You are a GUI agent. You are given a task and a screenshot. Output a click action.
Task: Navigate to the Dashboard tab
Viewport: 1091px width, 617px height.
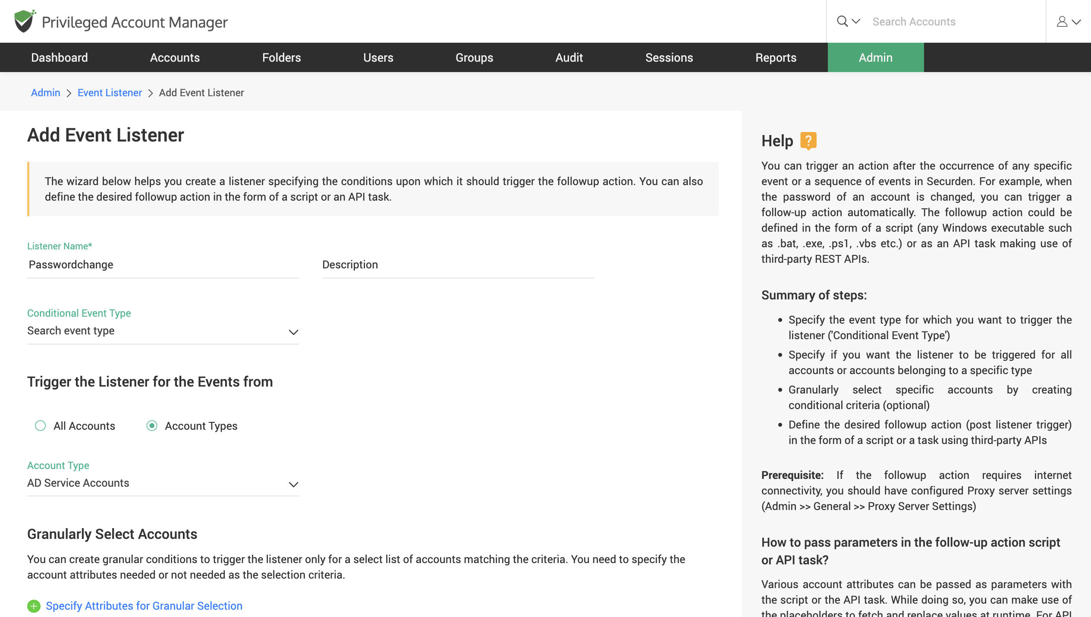[59, 57]
